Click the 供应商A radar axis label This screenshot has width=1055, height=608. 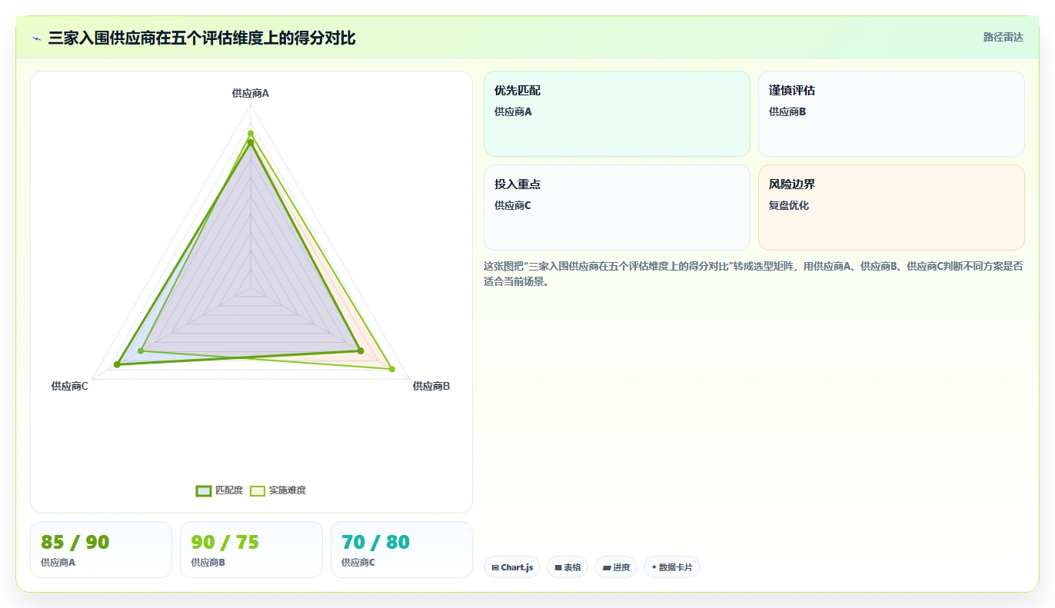(x=251, y=93)
